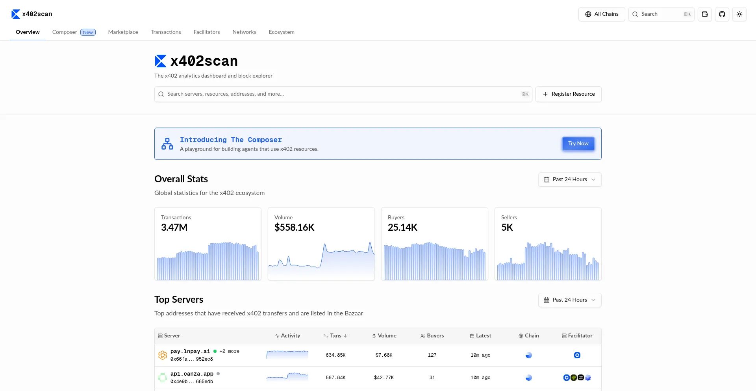This screenshot has width=756, height=391.
Task: Expand Overall Stats Past 24 Hours dropdown
Action: (569, 180)
